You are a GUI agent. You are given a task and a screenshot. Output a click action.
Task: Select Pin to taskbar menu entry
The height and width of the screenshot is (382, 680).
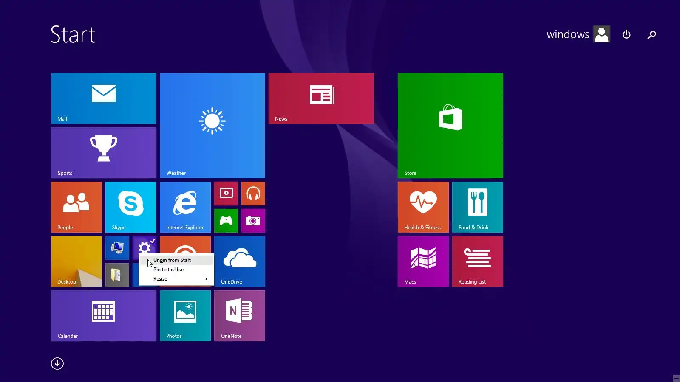click(176, 270)
